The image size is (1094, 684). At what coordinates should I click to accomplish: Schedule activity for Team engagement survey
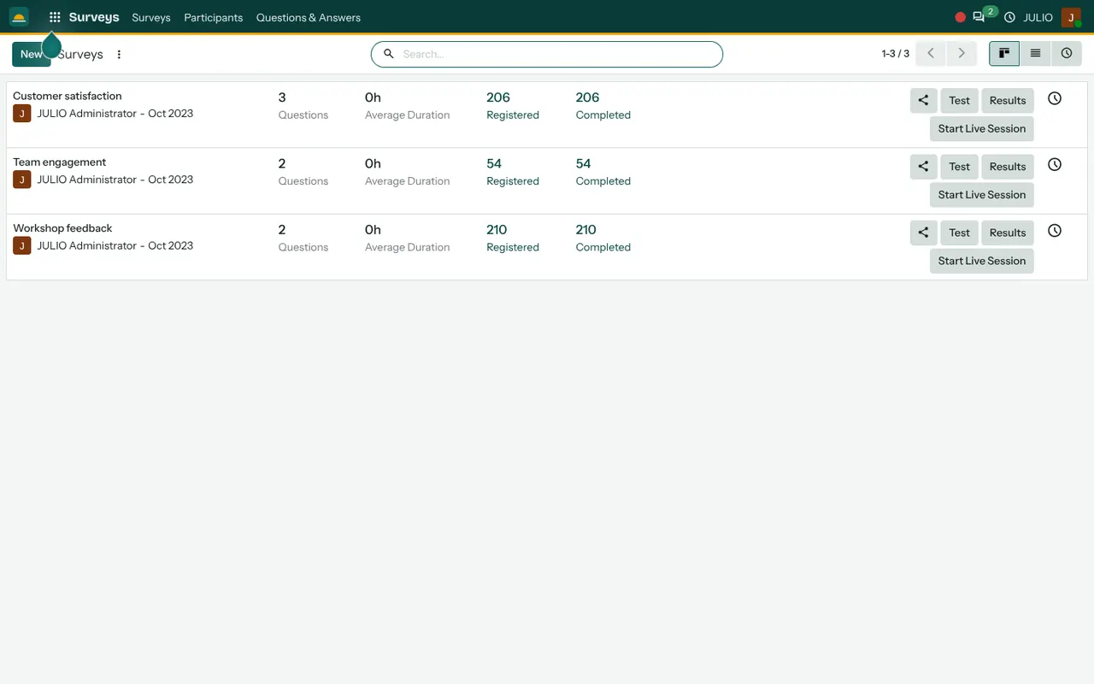point(1055,165)
